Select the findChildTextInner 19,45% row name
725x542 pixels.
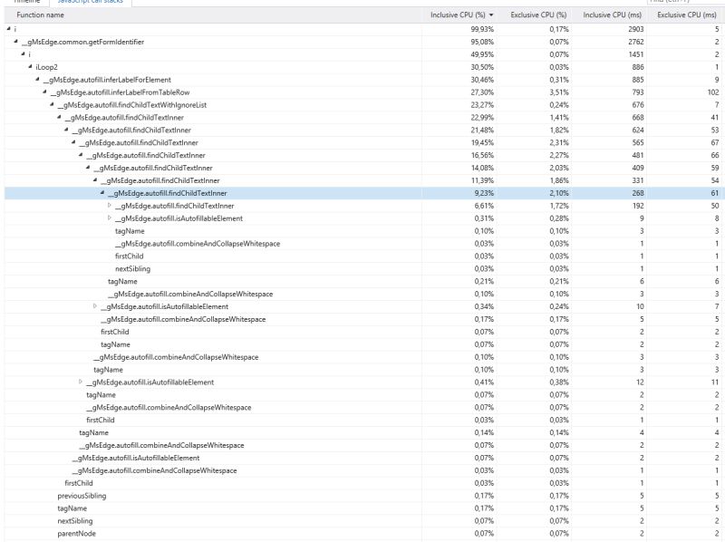[139, 142]
